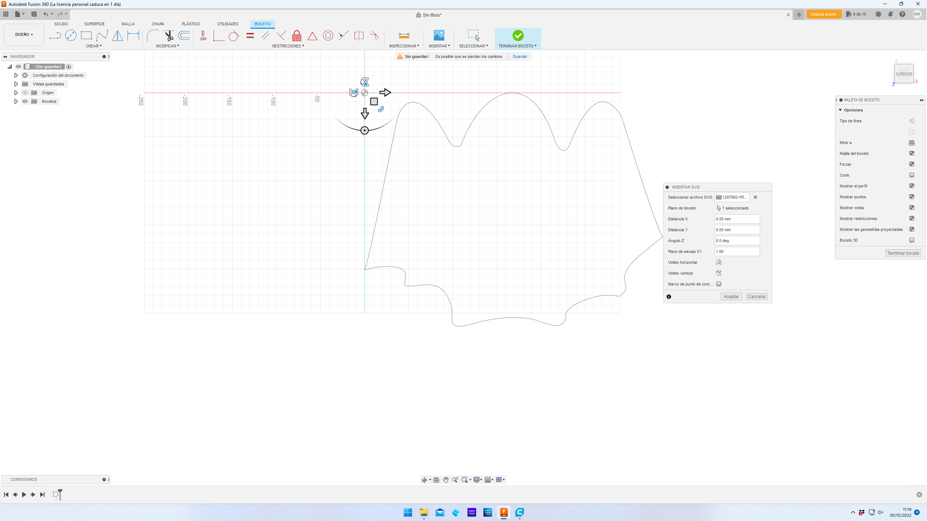Click the Distancia X input field
The image size is (927, 521).
[737, 219]
